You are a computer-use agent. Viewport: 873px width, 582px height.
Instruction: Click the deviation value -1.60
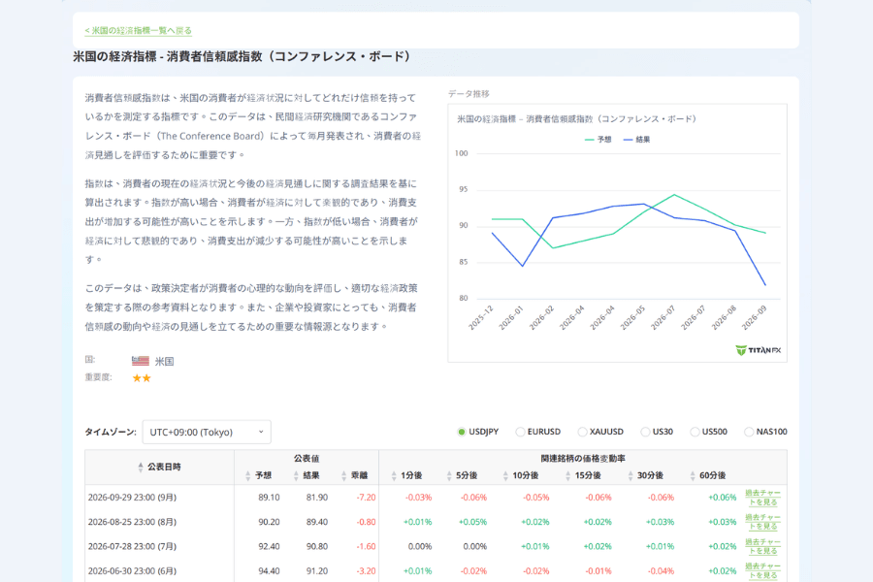coord(366,546)
